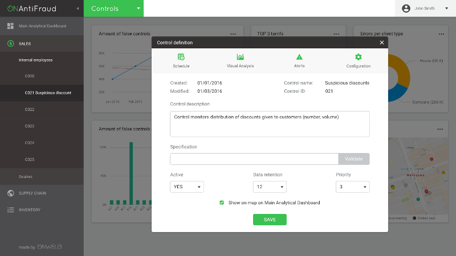The height and width of the screenshot is (256, 456).
Task: Open the Alerts warning triangle icon
Action: point(299,57)
